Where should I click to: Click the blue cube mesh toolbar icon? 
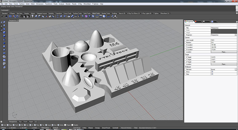pyautogui.click(x=104, y=16)
